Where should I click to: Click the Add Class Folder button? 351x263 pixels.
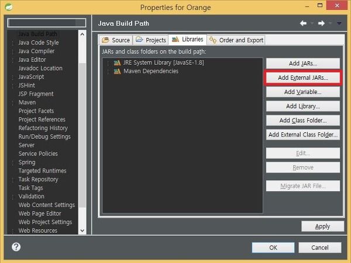point(303,121)
